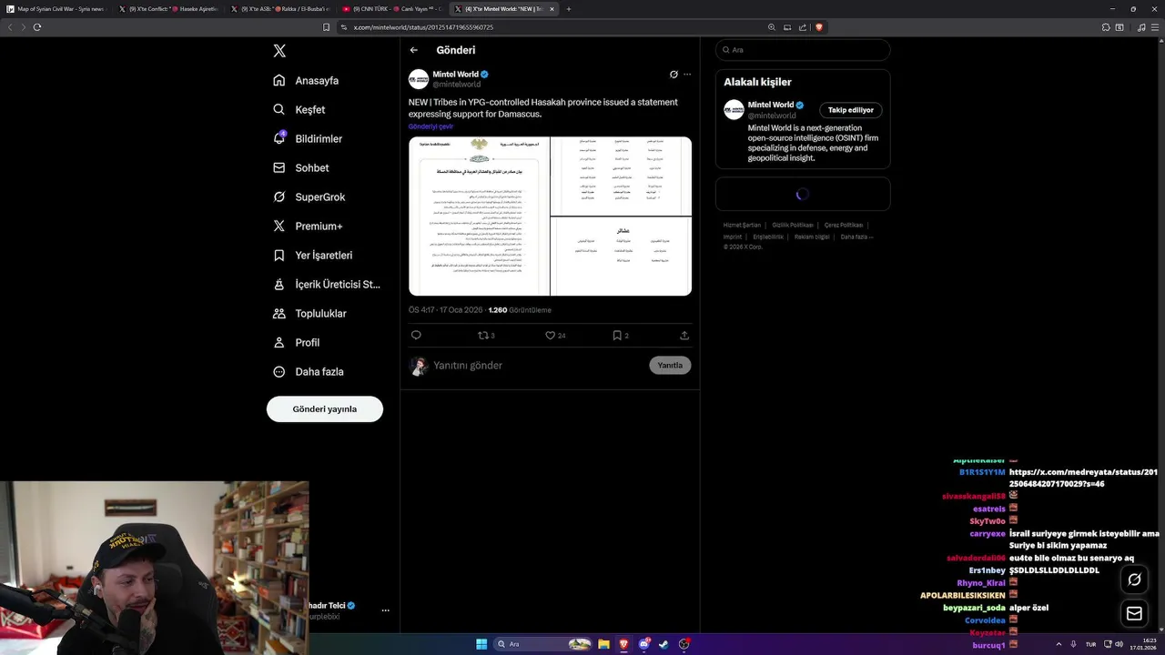Click the repost icon with 3
Screen dimensions: 1165x655
[486, 335]
